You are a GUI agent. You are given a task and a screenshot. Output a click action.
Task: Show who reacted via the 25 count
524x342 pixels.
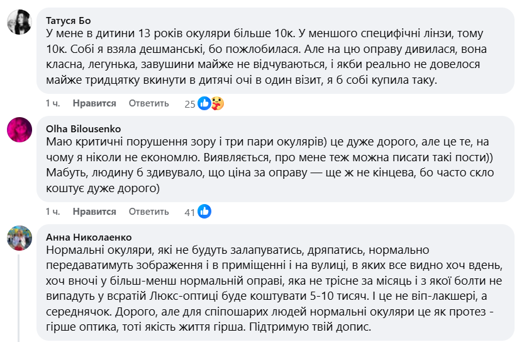tap(190, 104)
